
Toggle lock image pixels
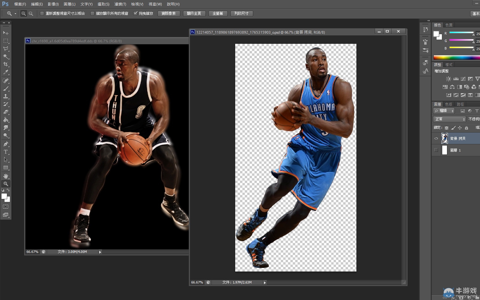[453, 128]
